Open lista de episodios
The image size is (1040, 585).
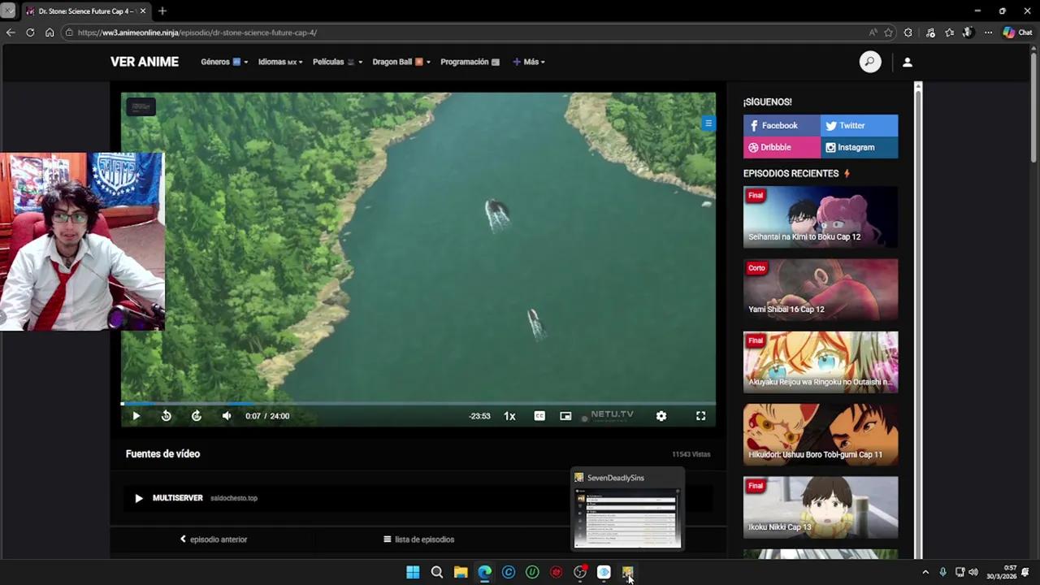click(x=419, y=539)
